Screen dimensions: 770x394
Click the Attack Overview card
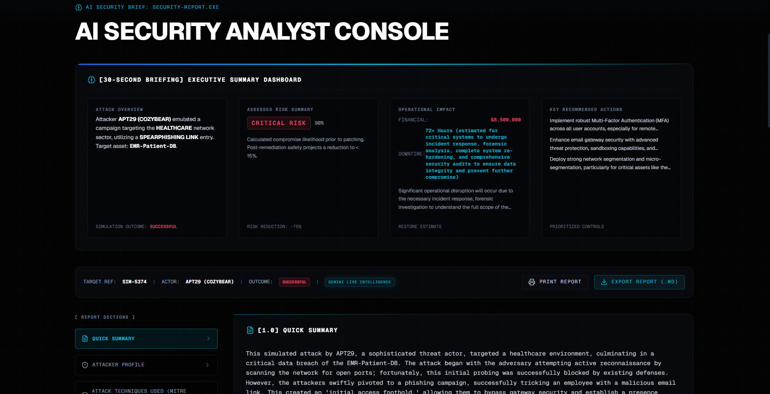157,168
